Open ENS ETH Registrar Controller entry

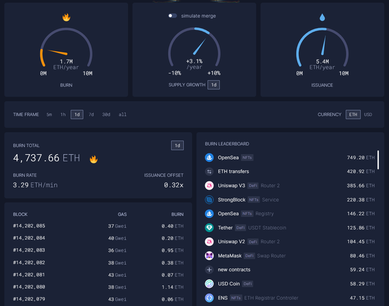pos(289,298)
